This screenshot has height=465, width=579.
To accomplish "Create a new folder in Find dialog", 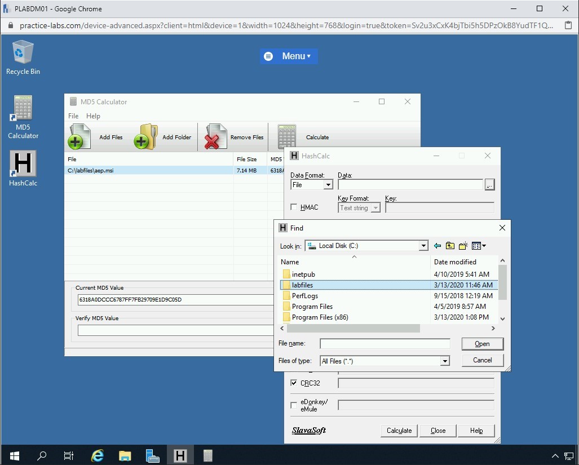I will tap(463, 246).
